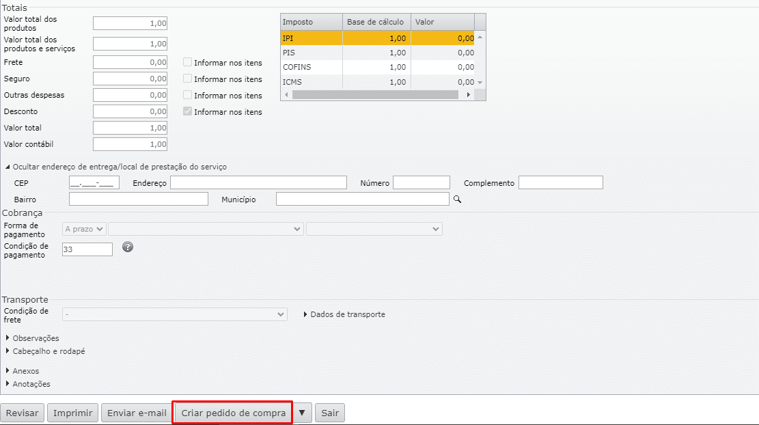Check Informar nos itens for Seguro
The image size is (759, 425).
(x=187, y=79)
